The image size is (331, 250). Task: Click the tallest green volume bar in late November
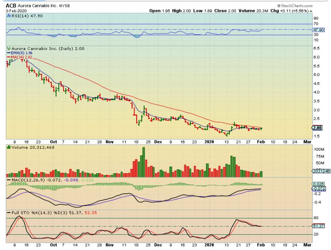pyautogui.click(x=144, y=162)
